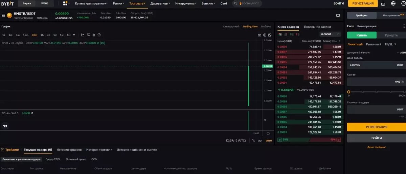Image resolution: width=406 pixels, height=174 pixels.
Task: Click the search magnifier icon
Action: [x=235, y=3]
